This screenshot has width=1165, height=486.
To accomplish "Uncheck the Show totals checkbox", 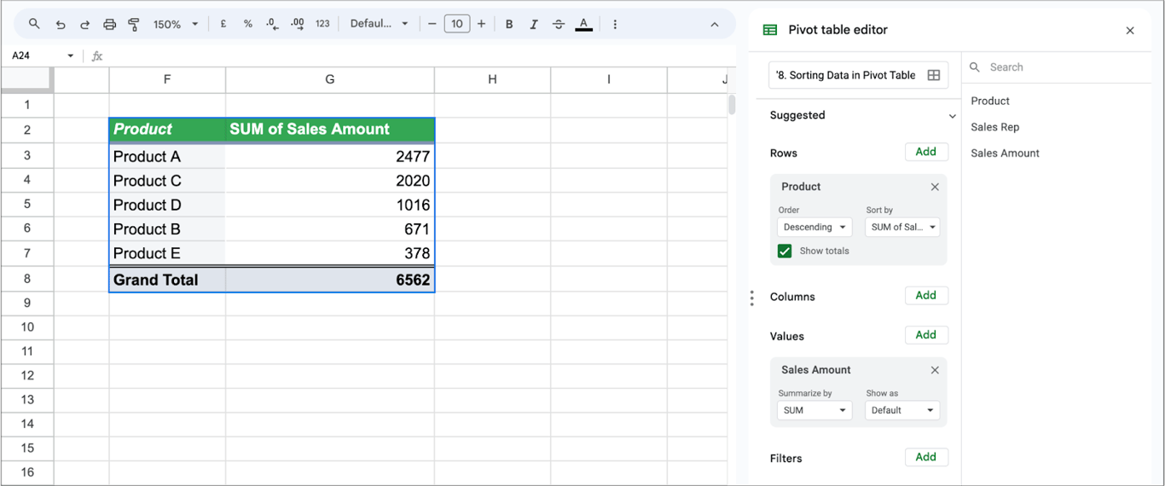I will [x=785, y=251].
